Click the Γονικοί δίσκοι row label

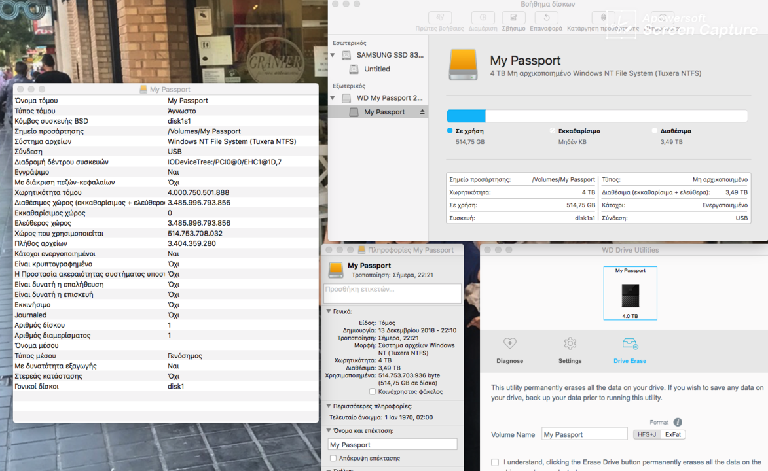tap(36, 387)
